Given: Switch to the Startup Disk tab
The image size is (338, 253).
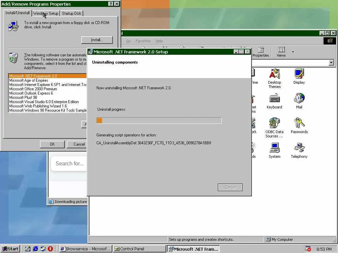Looking at the screenshot, I should pyautogui.click(x=72, y=13).
